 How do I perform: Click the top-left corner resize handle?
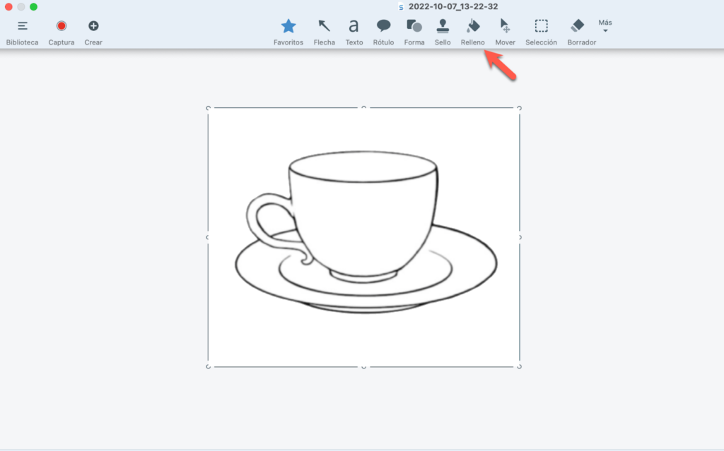click(209, 108)
